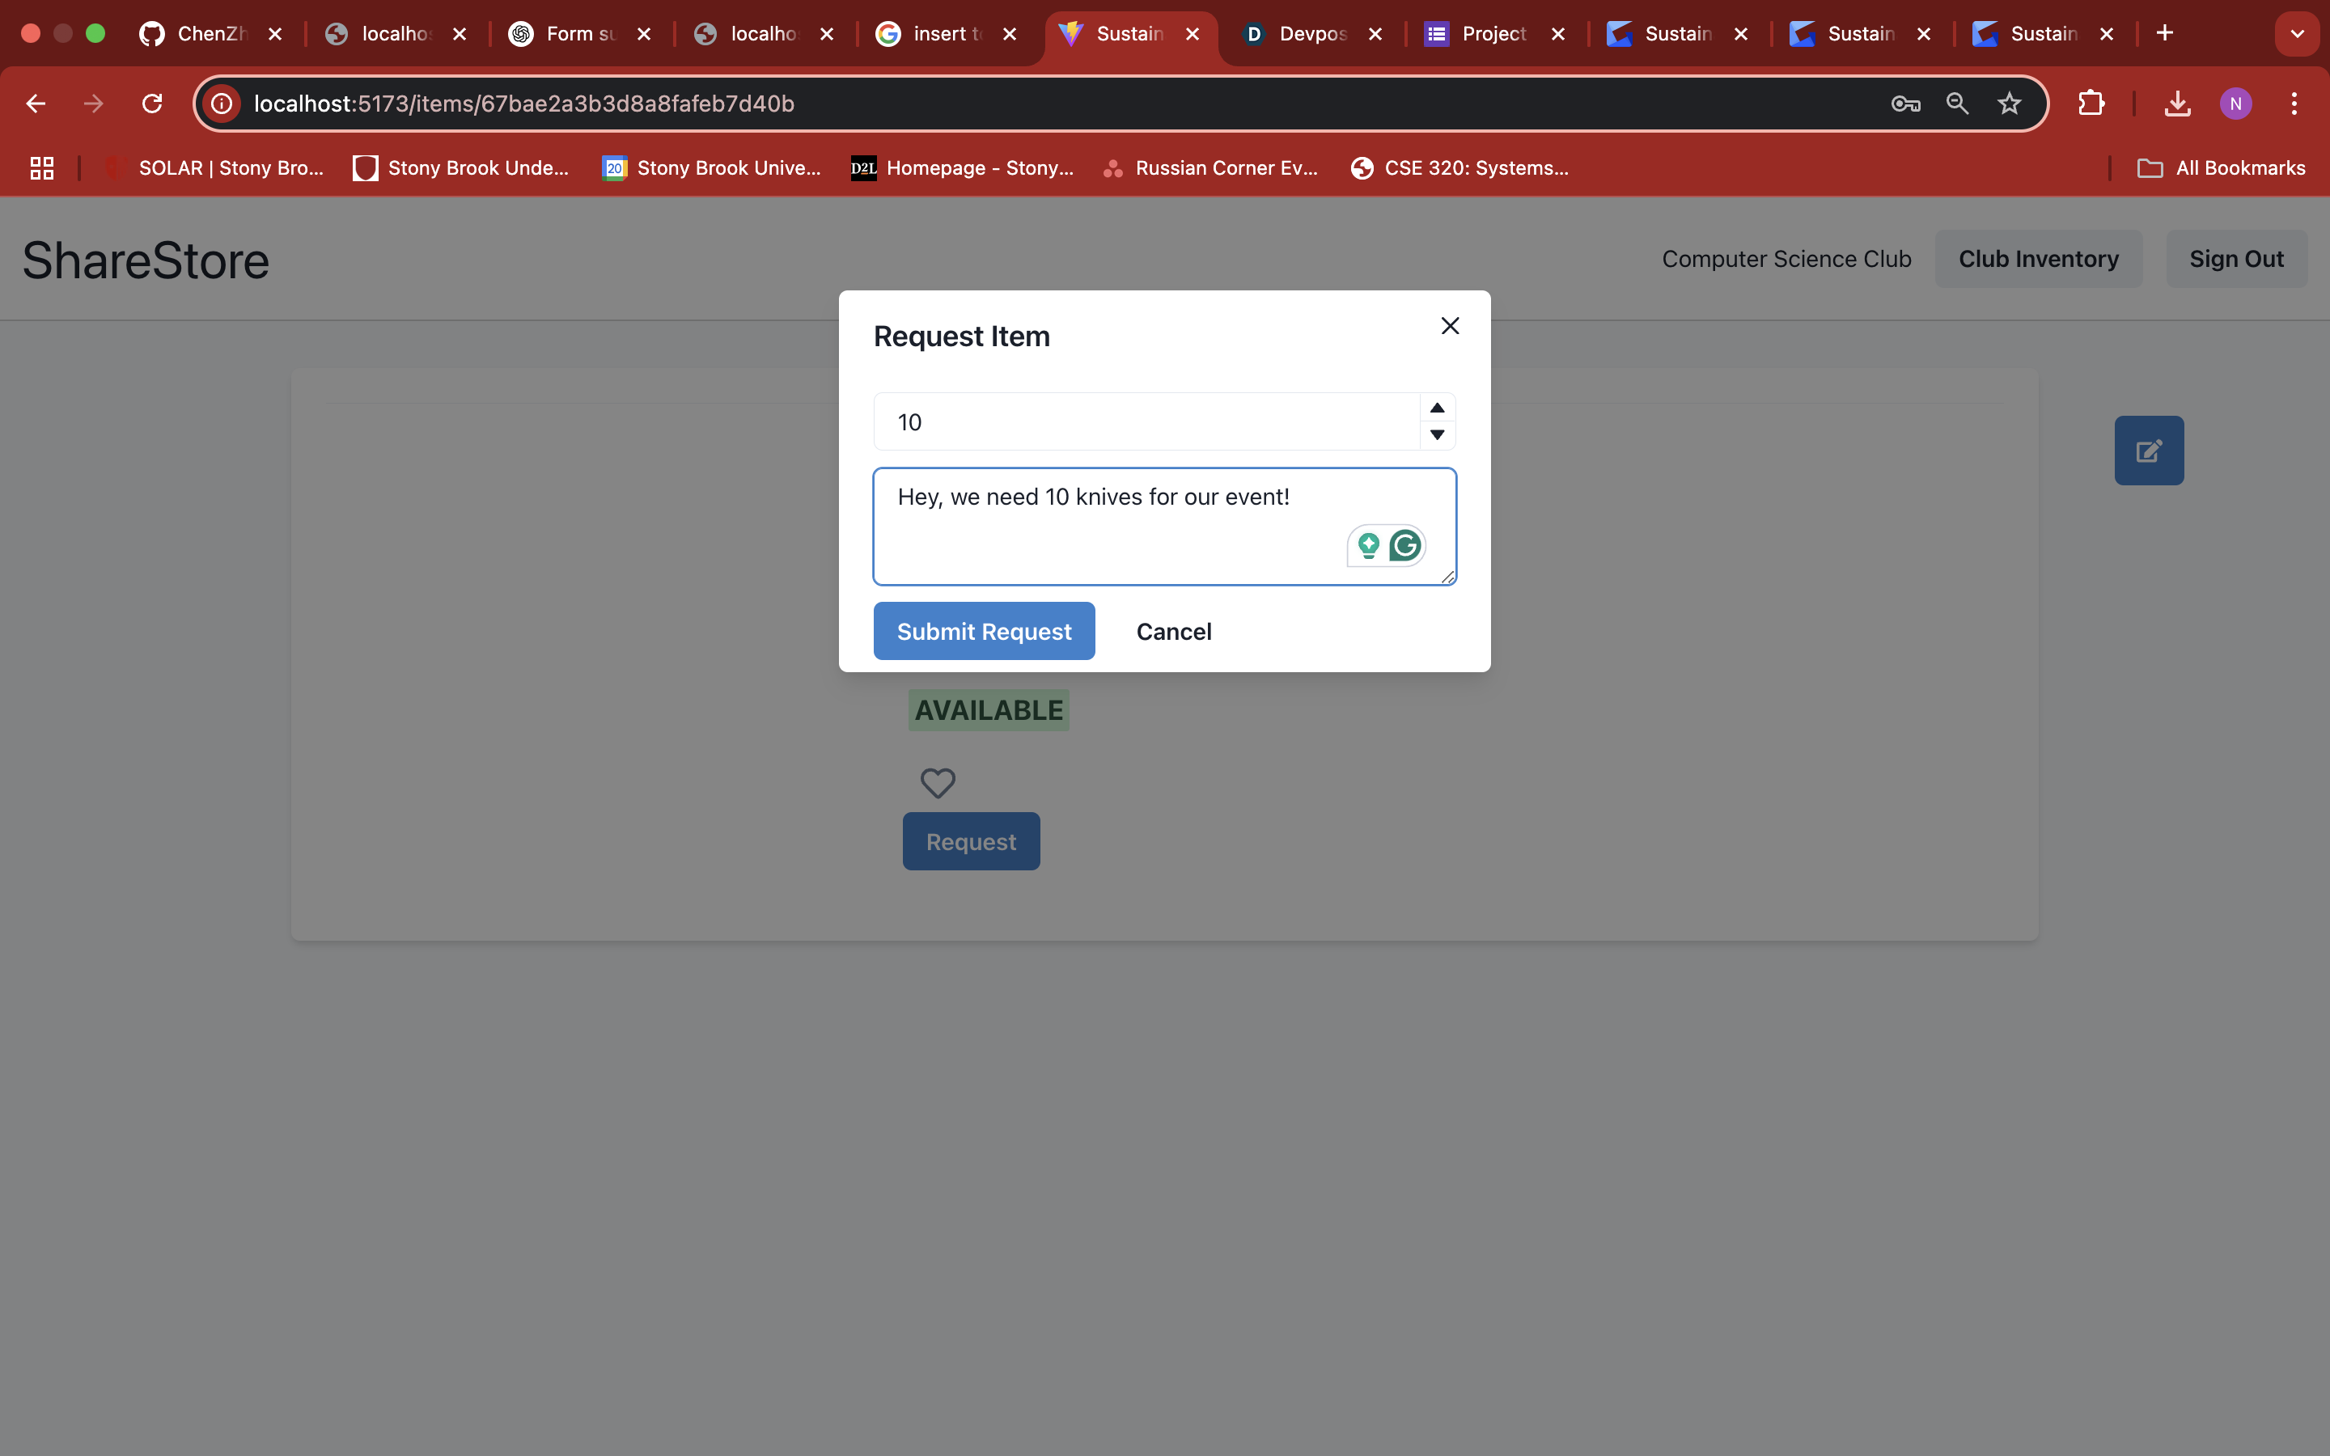Bookmark this page with the star icon
This screenshot has width=2330, height=1456.
2009,104
